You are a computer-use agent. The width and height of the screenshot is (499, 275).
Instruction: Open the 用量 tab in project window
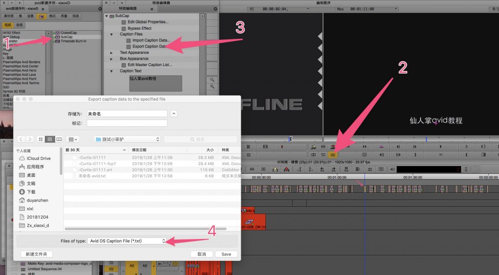(x=64, y=16)
